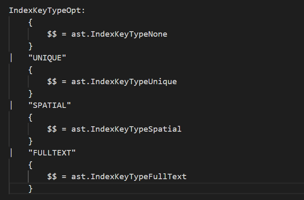Click the $$ on the IndexKeyTypeFullText line
The image size is (304, 200).
coord(52,177)
